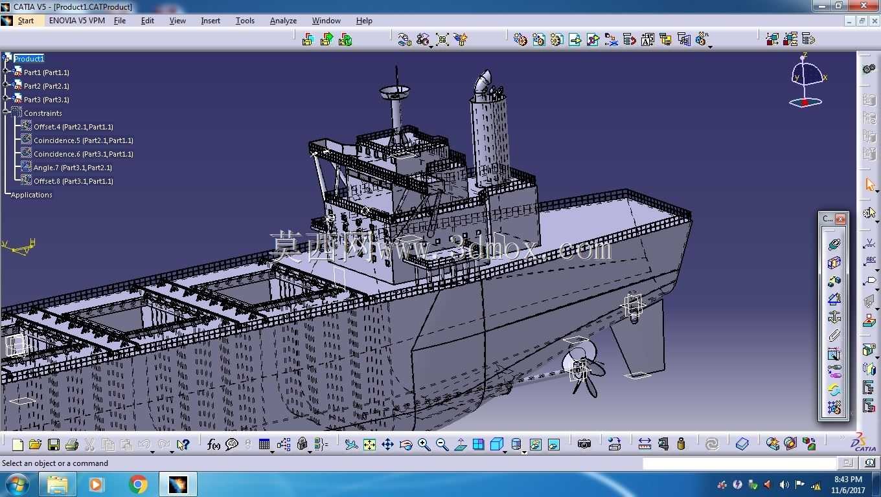Screen dimensions: 881x497
Task: Click the What's This help pointer icon
Action: pyautogui.click(x=183, y=445)
